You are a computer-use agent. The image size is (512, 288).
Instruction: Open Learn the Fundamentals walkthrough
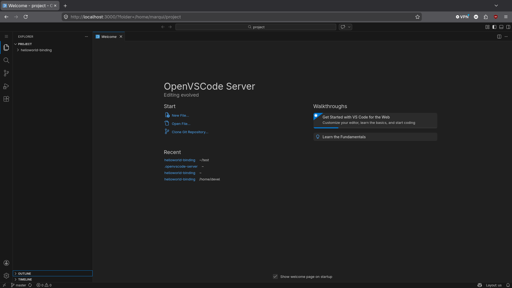(375, 137)
